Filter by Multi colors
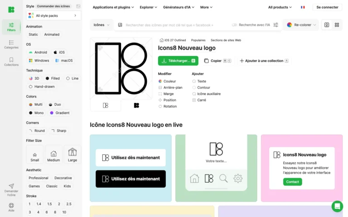 click(35, 104)
